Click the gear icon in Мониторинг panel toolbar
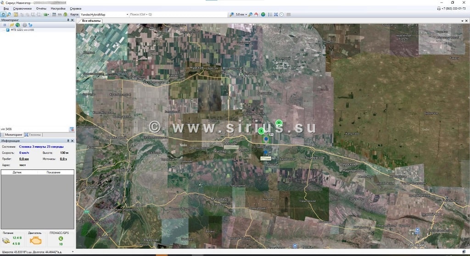 24,25
